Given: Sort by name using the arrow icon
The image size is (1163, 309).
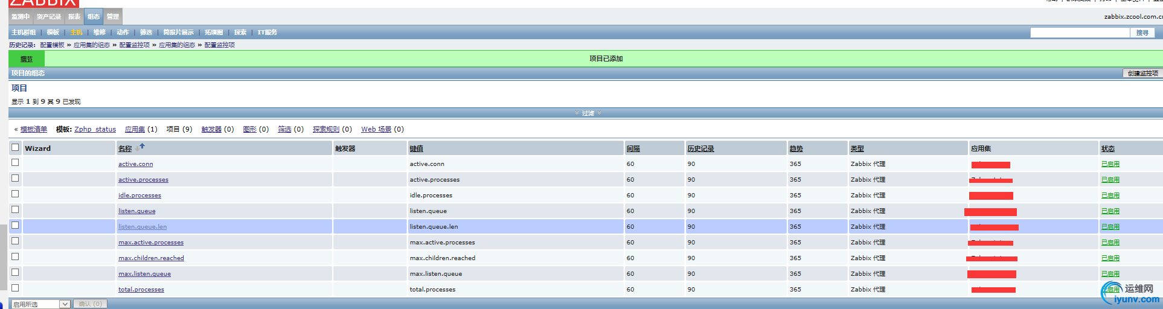Looking at the screenshot, I should coord(143,145).
